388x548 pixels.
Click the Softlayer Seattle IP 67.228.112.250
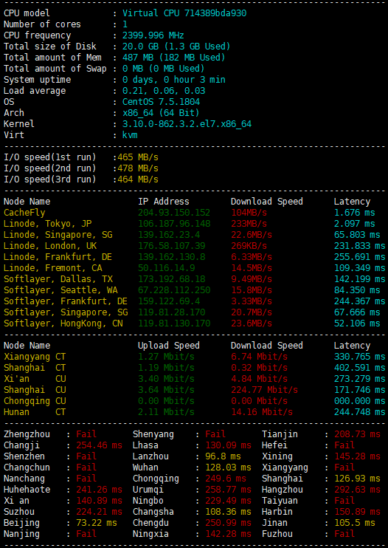174,290
